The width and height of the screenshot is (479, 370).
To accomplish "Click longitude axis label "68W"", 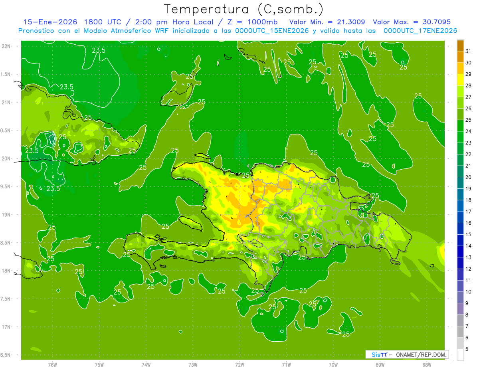I will tap(427, 364).
